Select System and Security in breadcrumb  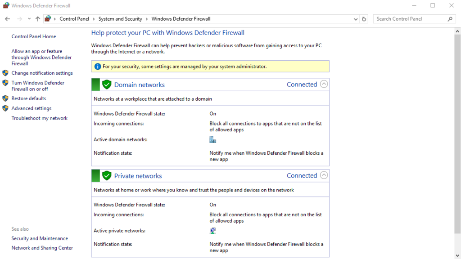click(120, 19)
